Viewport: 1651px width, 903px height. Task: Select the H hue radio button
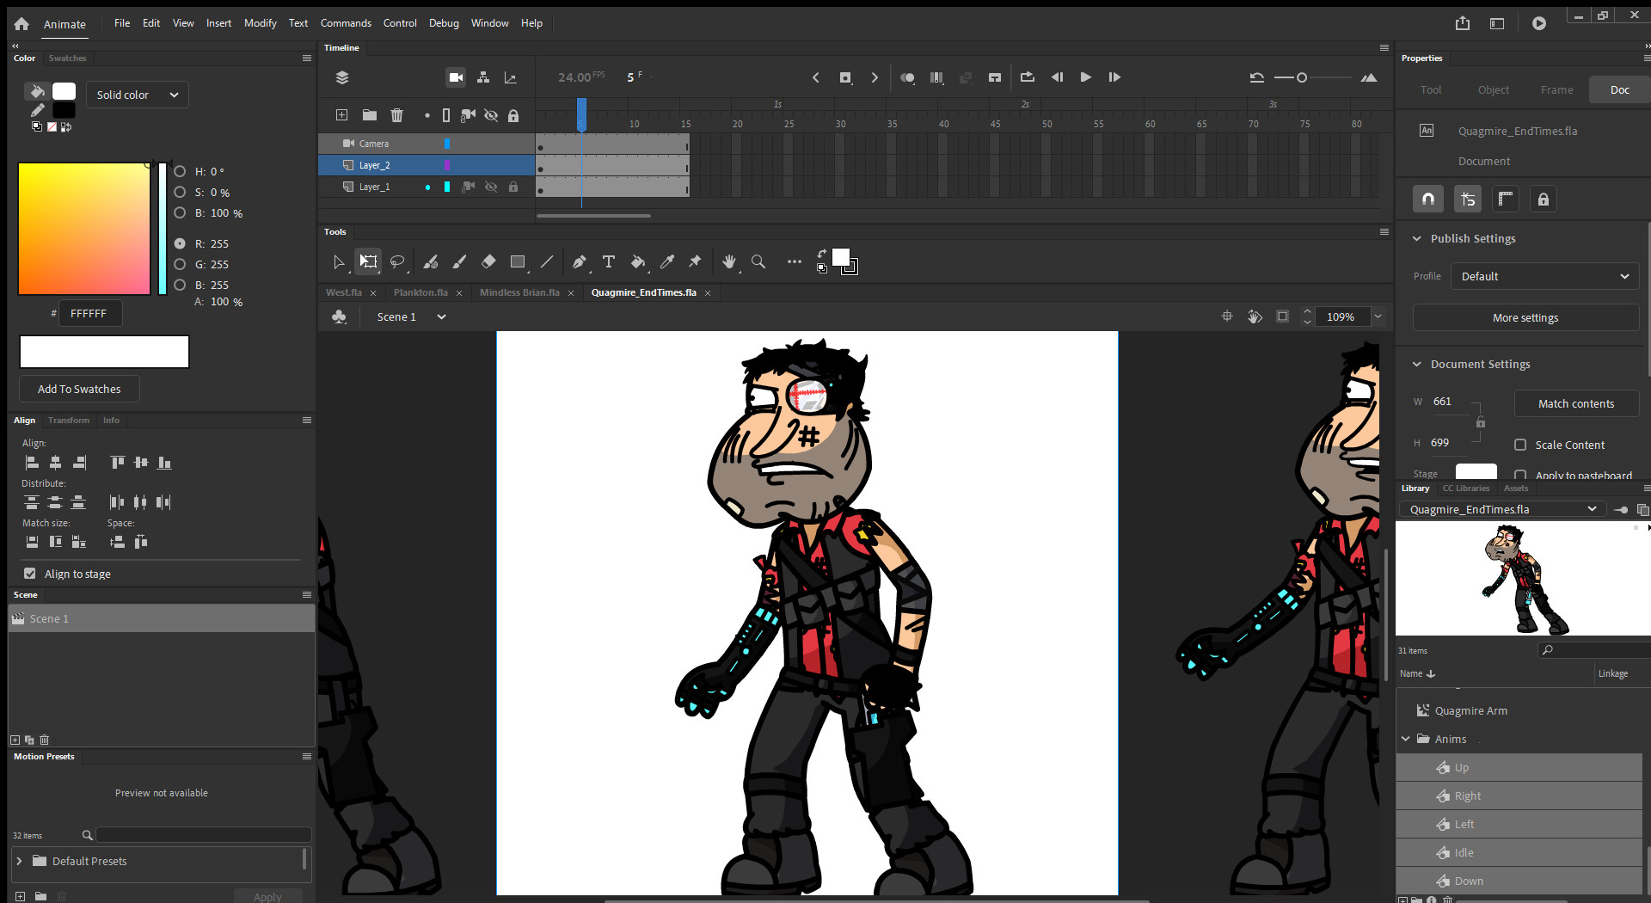click(180, 171)
